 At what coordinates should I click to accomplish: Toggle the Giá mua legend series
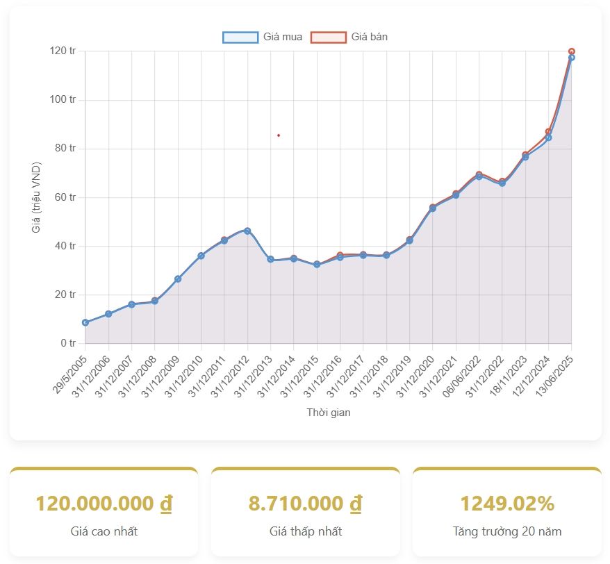[x=263, y=37]
